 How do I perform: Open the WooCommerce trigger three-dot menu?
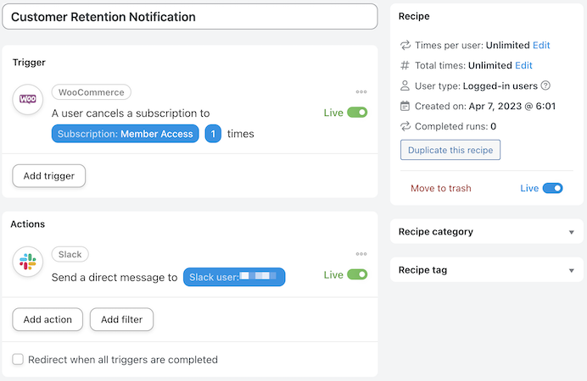point(361,92)
